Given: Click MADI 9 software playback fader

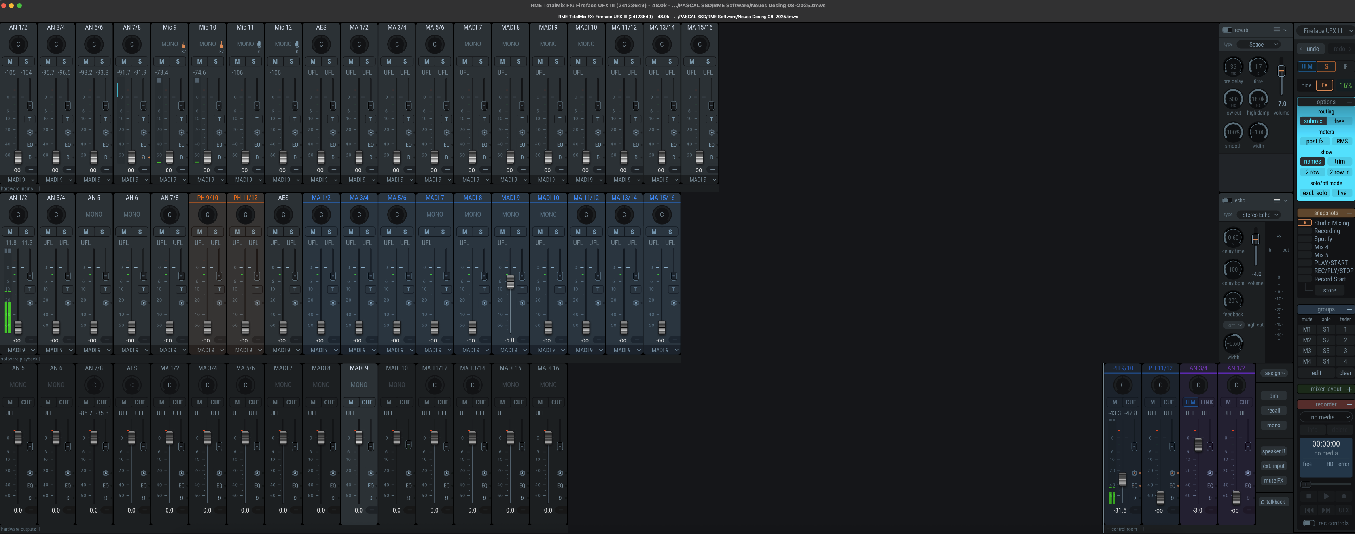Looking at the screenshot, I should [510, 281].
